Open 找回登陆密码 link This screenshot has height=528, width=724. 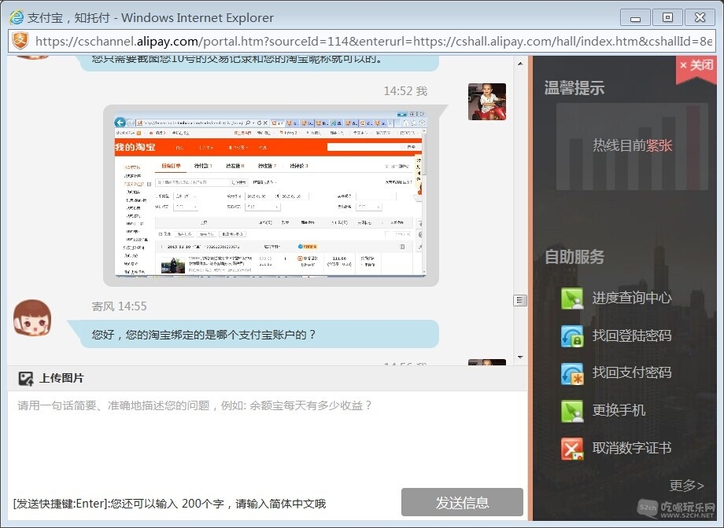tap(632, 335)
